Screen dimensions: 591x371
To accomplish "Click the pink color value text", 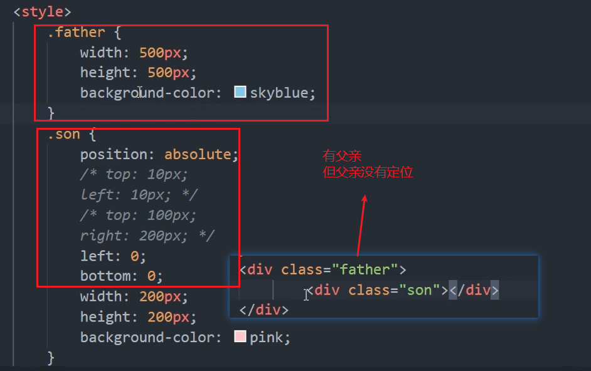I will click(x=266, y=338).
